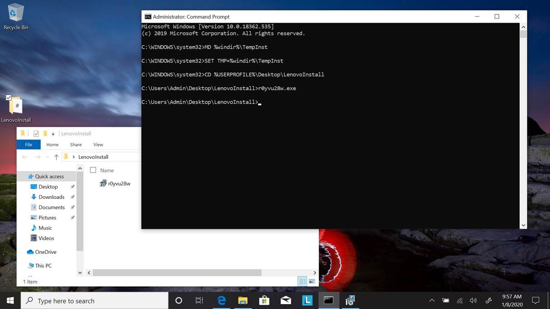Open Music in the navigation pane

coord(45,228)
